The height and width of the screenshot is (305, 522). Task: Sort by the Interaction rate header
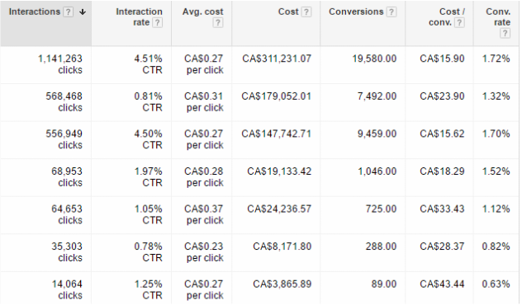(139, 17)
